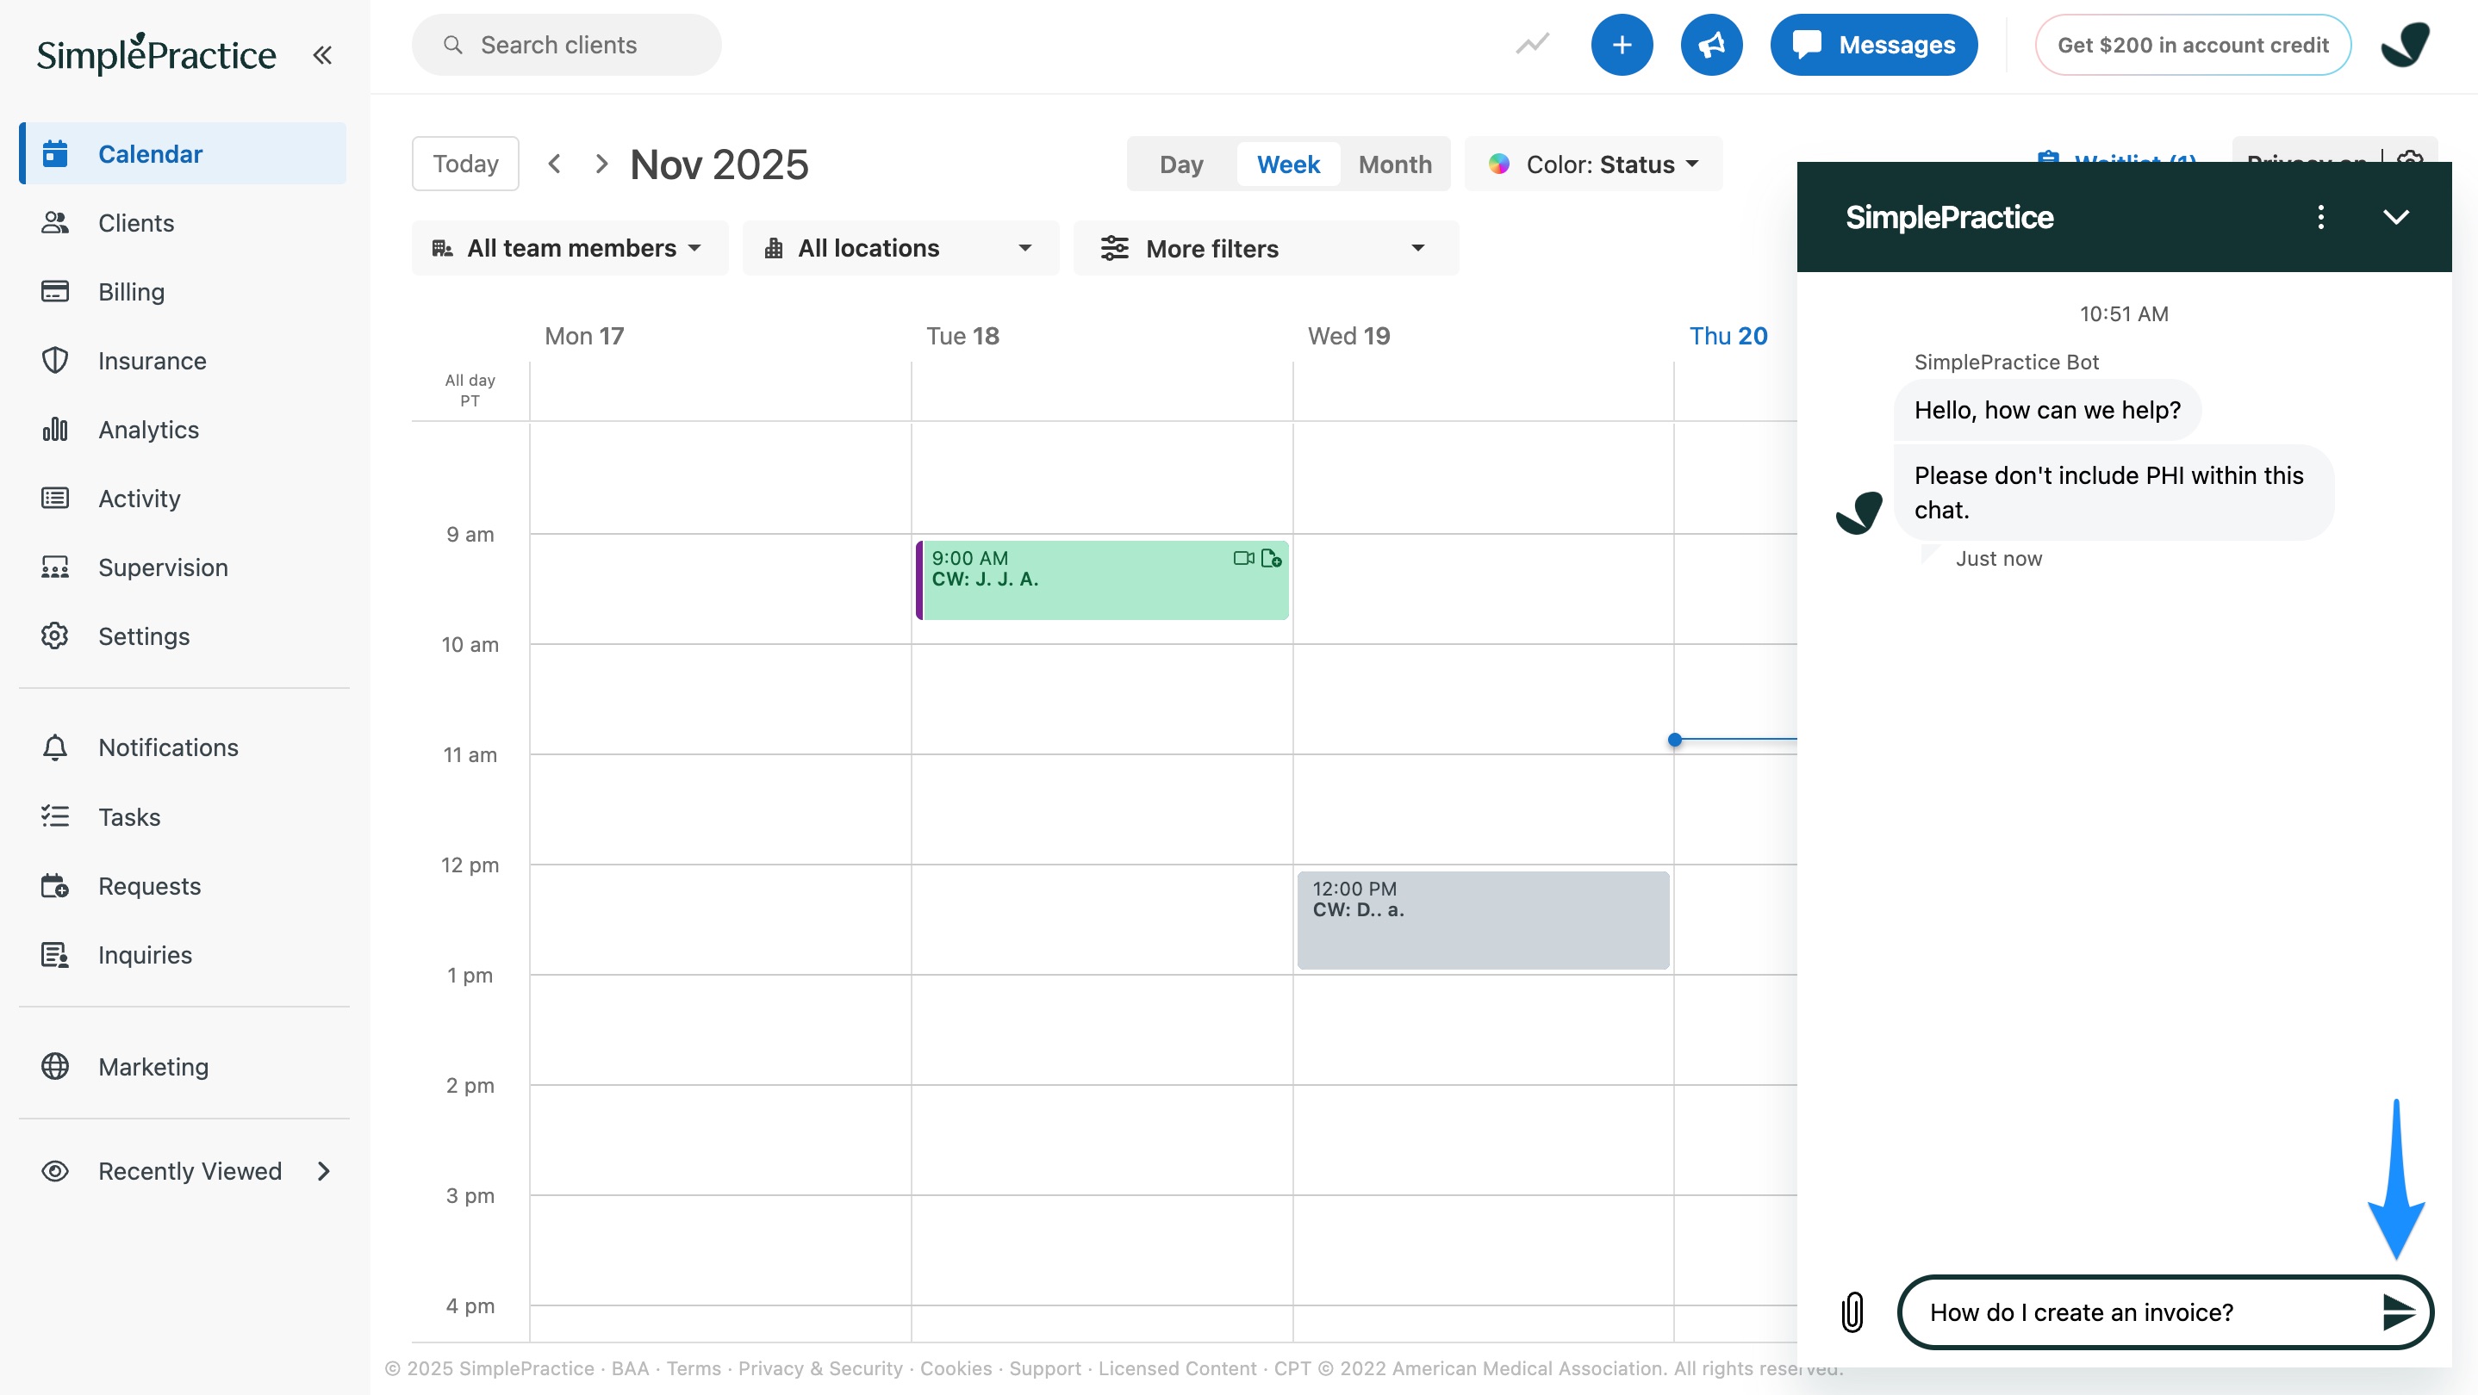This screenshot has width=2478, height=1395.
Task: Click the megaphone announcements icon
Action: click(1710, 45)
